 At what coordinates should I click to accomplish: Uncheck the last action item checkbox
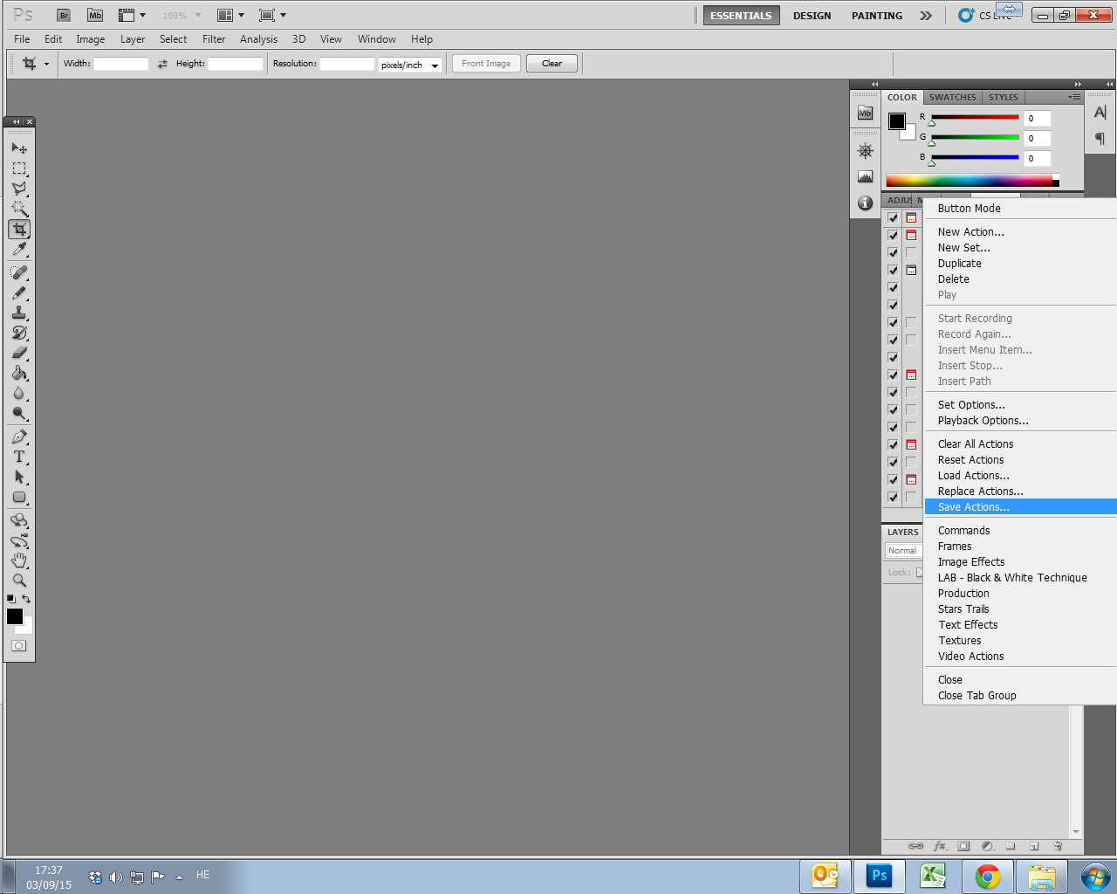(x=893, y=497)
